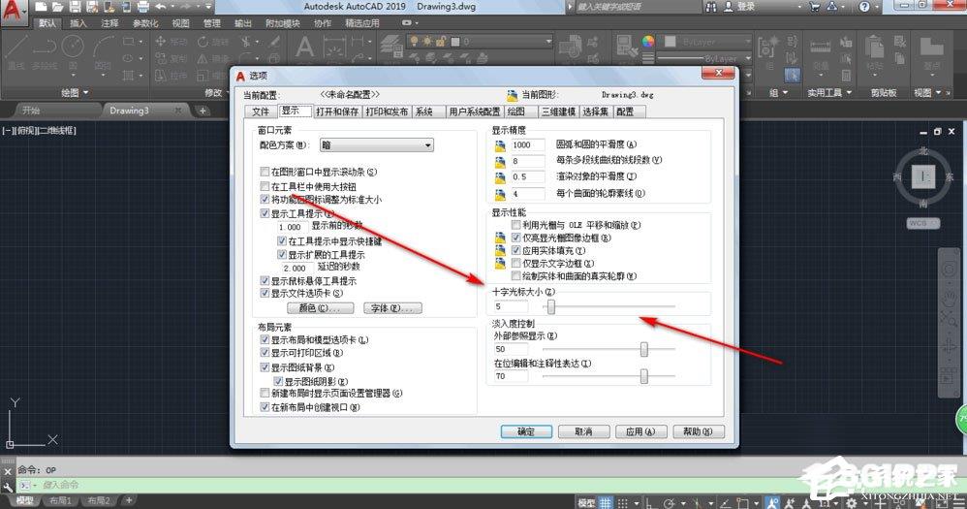The image size is (967, 509).
Task: Uncheck apply solid fill checkbox
Action: (516, 250)
